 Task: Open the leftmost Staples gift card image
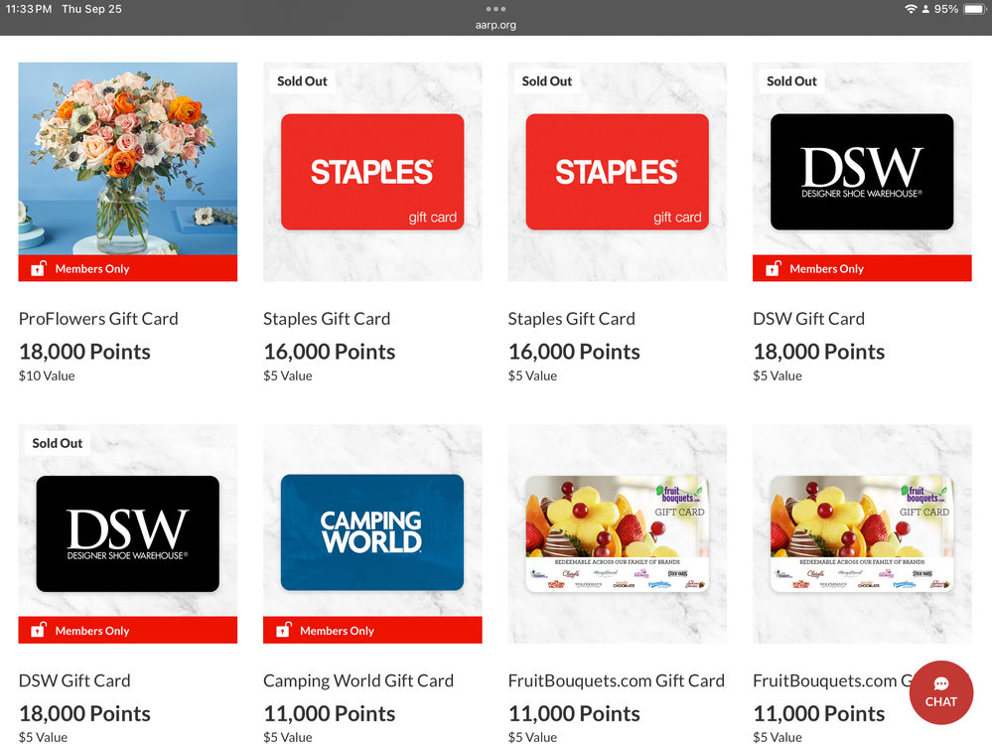[372, 172]
